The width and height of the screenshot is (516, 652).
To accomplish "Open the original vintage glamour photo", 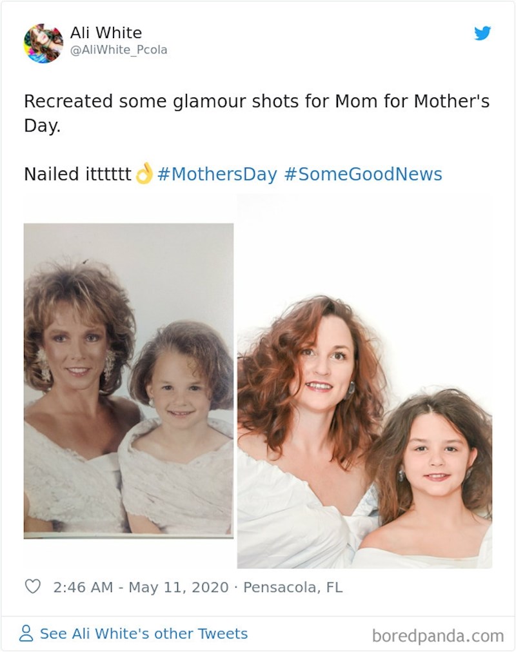I will [128, 380].
